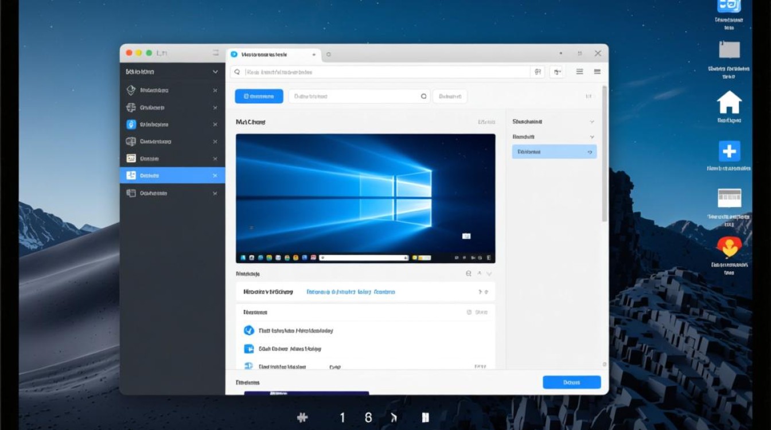Switch to the open tab with blue favicon
Screen dimensions: 771x430
(x=272, y=54)
